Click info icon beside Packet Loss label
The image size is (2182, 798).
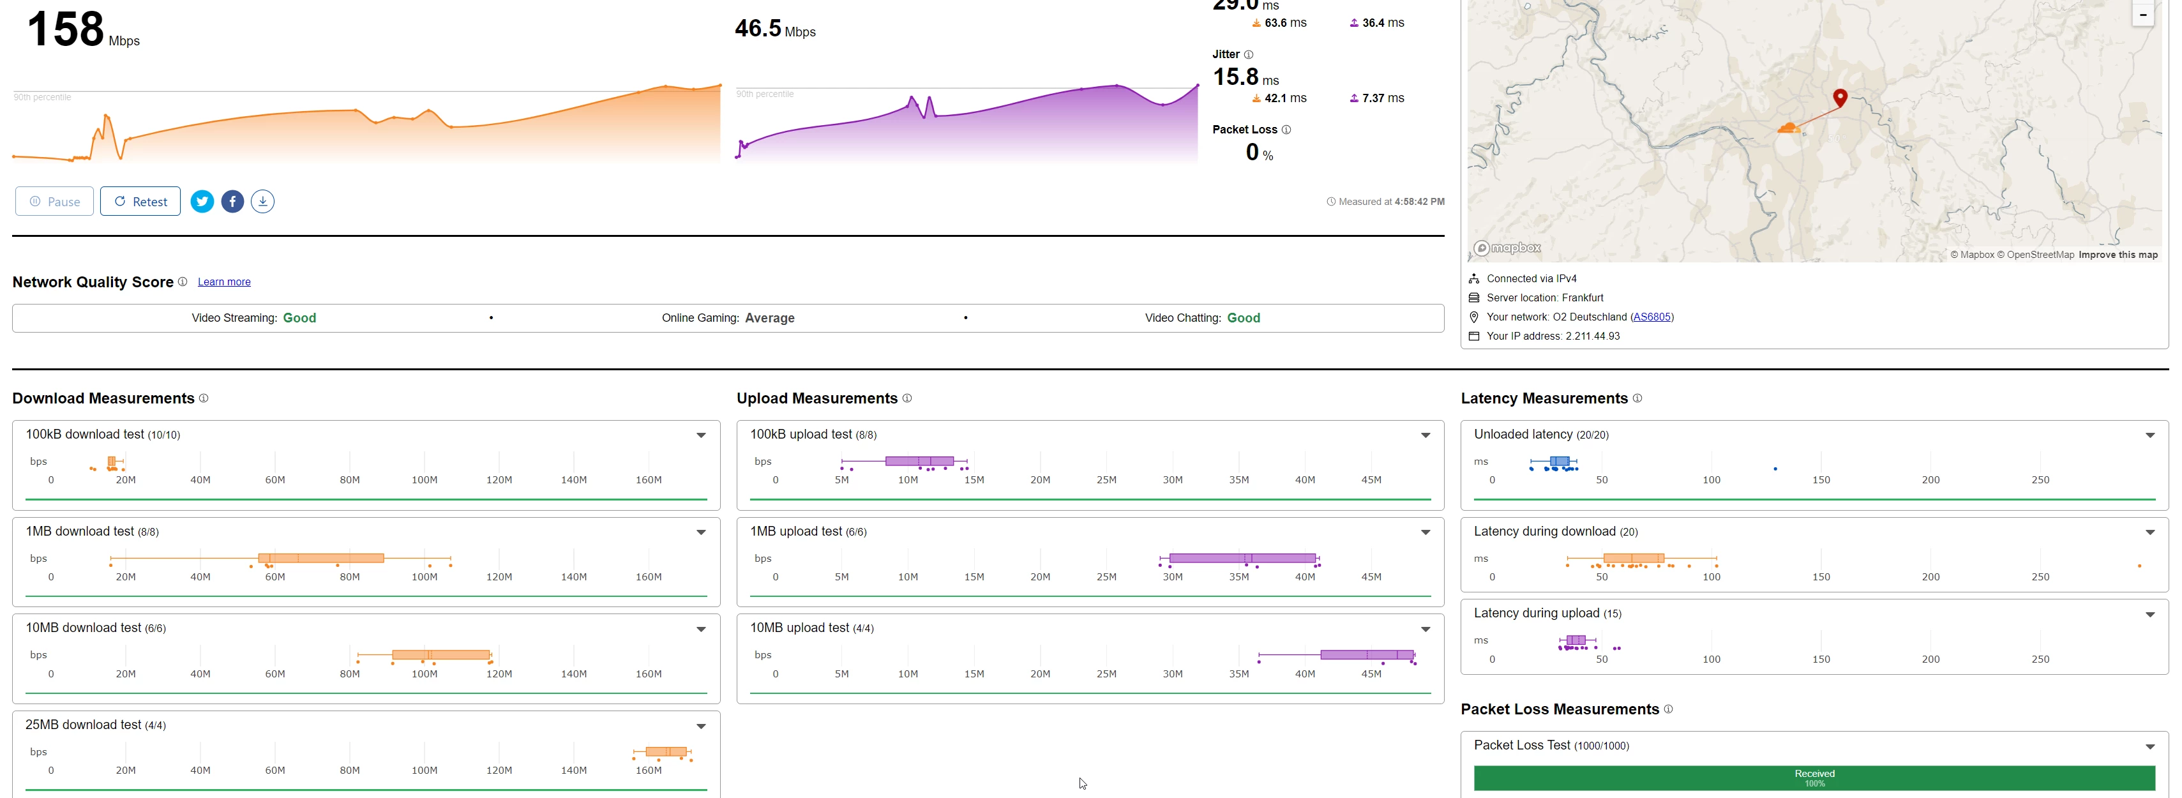click(1286, 130)
